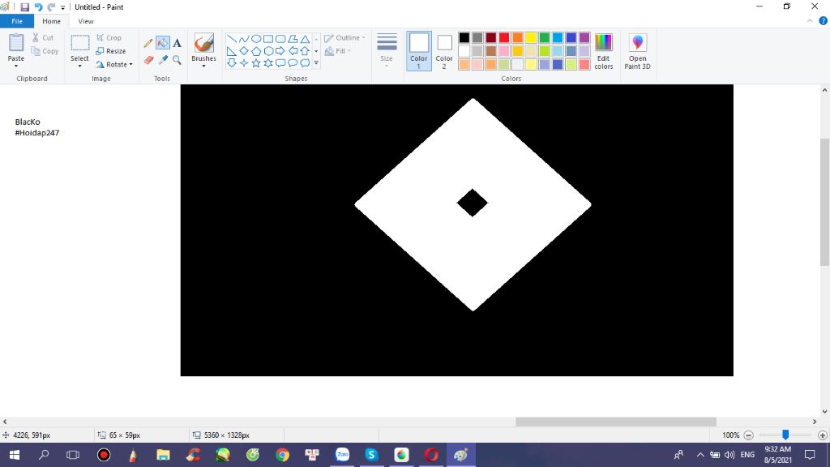830x467 pixels.
Task: Select the Text tool
Action: coord(177,43)
